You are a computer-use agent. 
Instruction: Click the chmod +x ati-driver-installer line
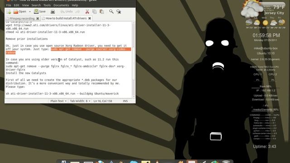[45, 32]
